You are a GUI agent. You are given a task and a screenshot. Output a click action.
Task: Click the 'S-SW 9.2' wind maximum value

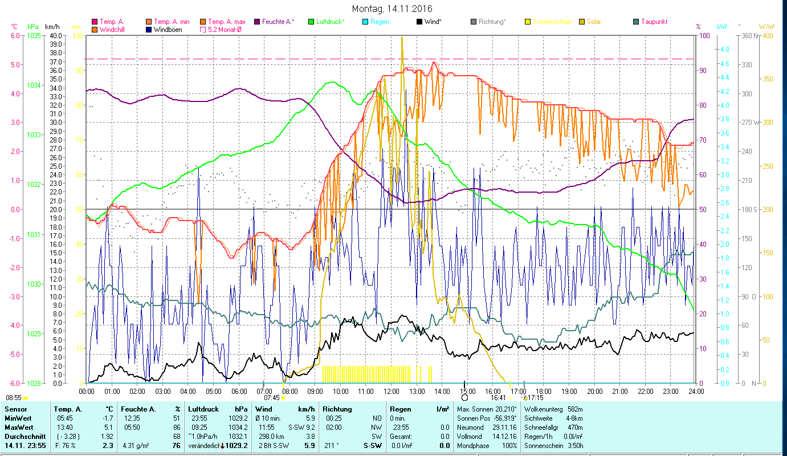(x=303, y=427)
